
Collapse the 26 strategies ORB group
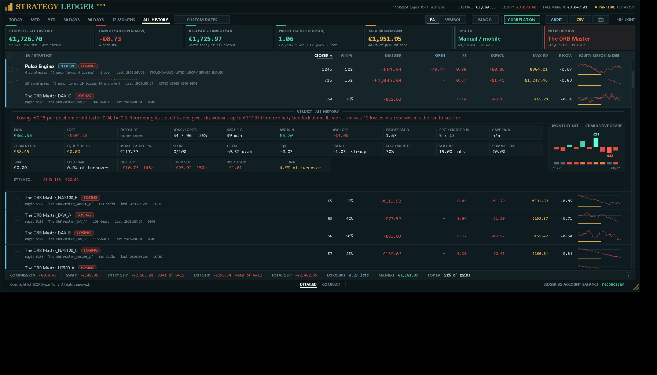coord(17,81)
